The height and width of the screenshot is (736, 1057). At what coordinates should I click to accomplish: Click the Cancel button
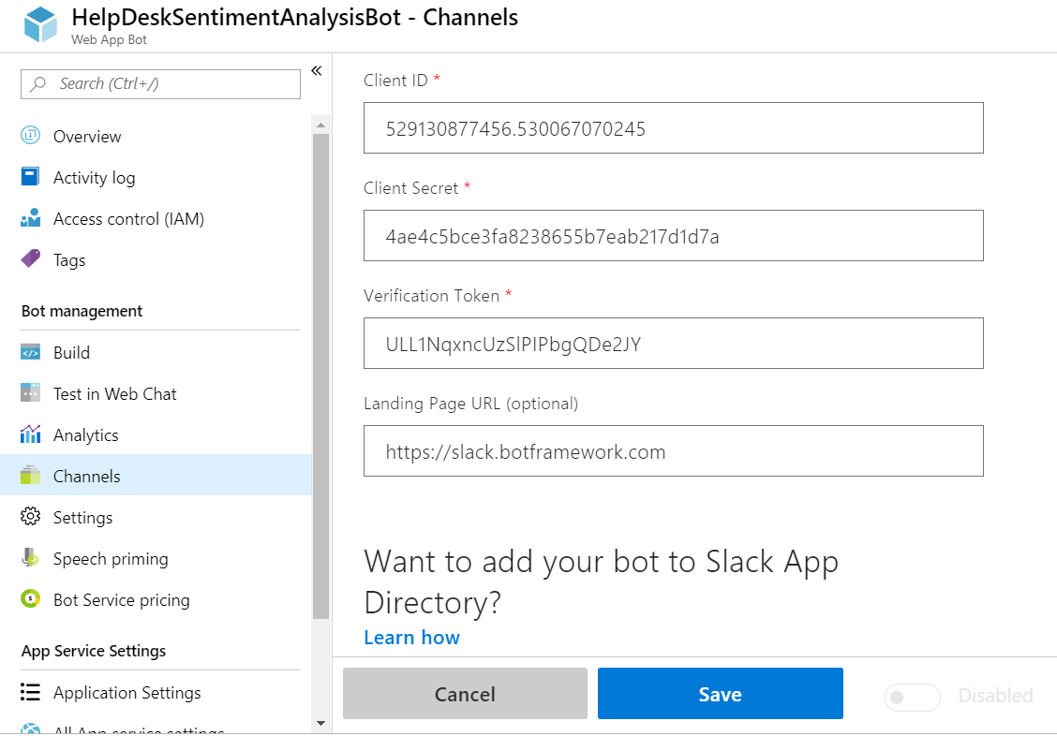(465, 694)
